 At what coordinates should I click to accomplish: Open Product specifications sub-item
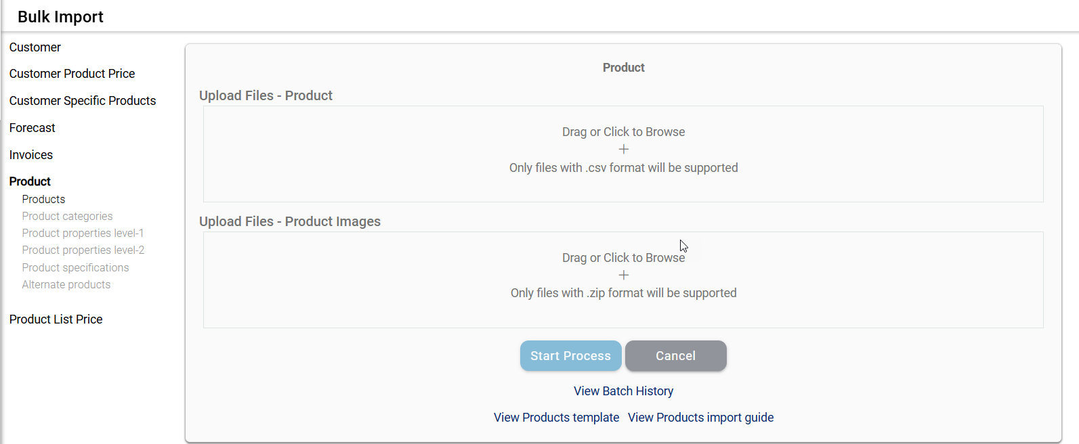75,267
